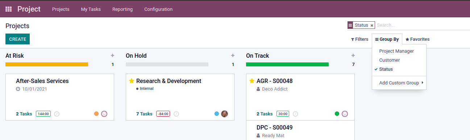Click the plus icon in On Hold column
This screenshot has width=470, height=140.
tap(233, 56)
